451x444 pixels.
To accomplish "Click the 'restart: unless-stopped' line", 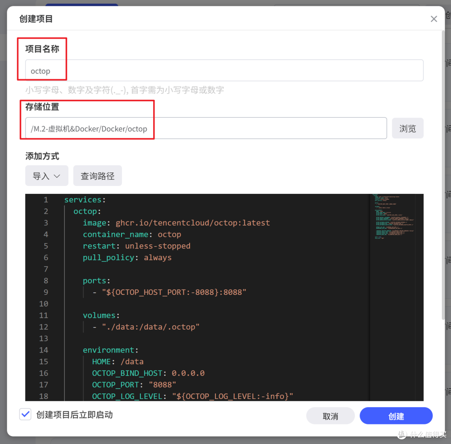I will [x=137, y=246].
